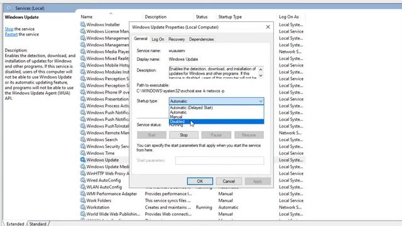
Task: Click the Windows Time service gear icon
Action: point(83,153)
